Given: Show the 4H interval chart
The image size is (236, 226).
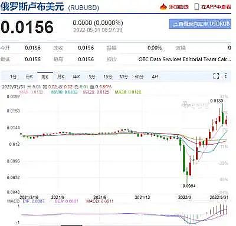Looking at the screenshot, I should 155,77.
